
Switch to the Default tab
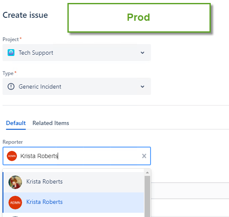tap(16, 123)
